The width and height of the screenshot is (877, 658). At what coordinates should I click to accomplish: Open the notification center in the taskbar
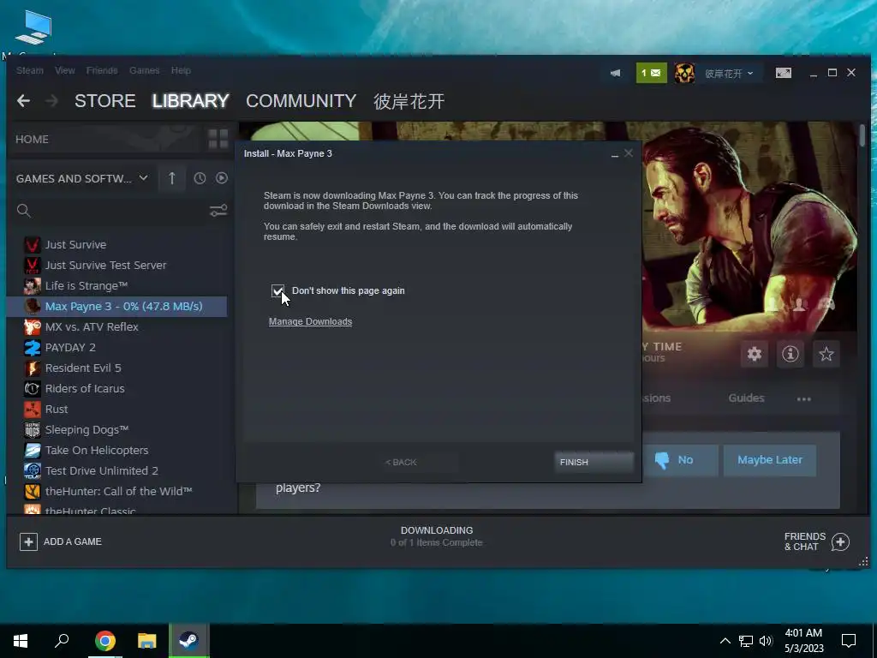click(849, 641)
